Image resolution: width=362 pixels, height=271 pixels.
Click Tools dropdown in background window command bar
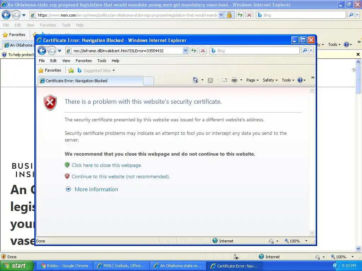334,44
